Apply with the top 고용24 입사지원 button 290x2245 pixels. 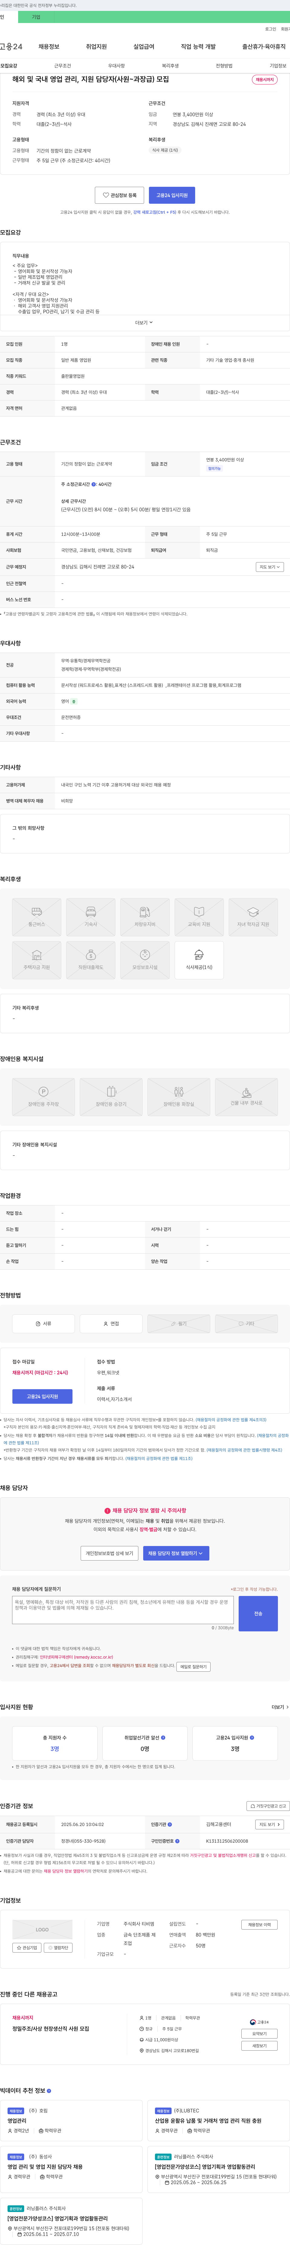(x=172, y=195)
